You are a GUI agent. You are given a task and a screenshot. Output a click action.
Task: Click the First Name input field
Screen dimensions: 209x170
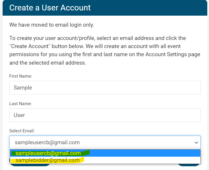tap(105, 87)
